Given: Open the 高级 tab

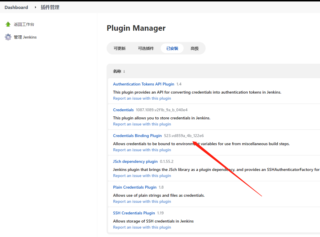Looking at the screenshot, I should point(195,48).
